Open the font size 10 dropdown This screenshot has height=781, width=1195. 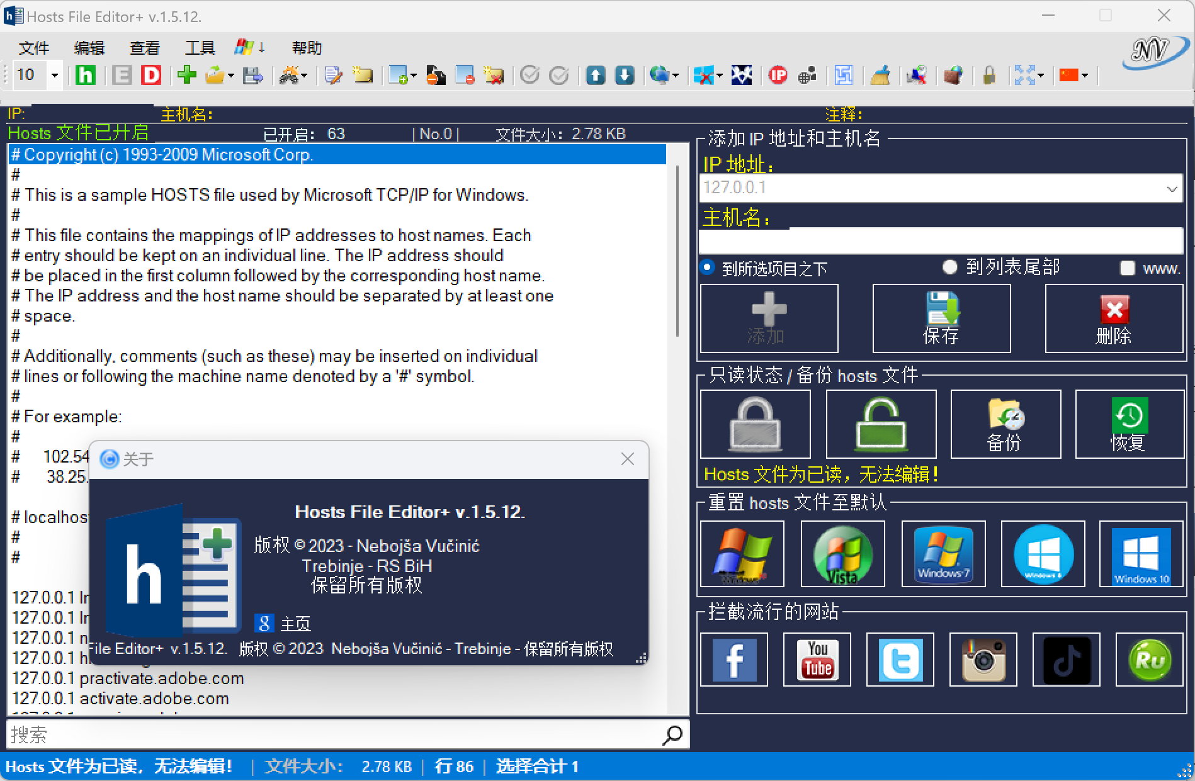tap(55, 76)
